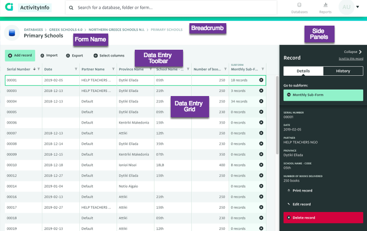This screenshot has height=231, width=367.
Task: Click the search magnifier icon
Action: click(x=71, y=8)
